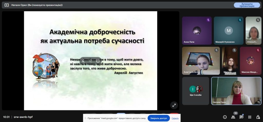Expand the 'Ще 2 особи' participants tile
263x122 pixels.
(196, 91)
